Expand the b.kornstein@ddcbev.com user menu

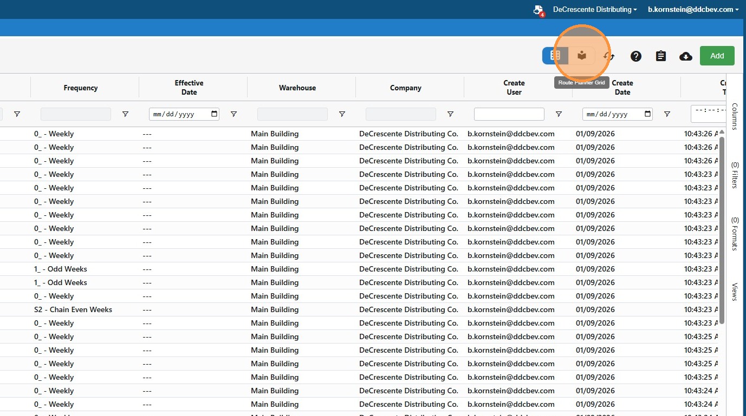[693, 9]
